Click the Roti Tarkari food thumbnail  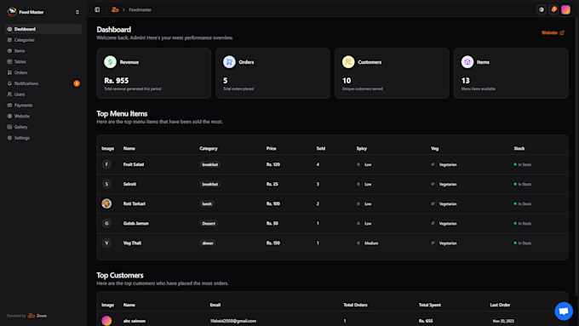click(x=106, y=203)
